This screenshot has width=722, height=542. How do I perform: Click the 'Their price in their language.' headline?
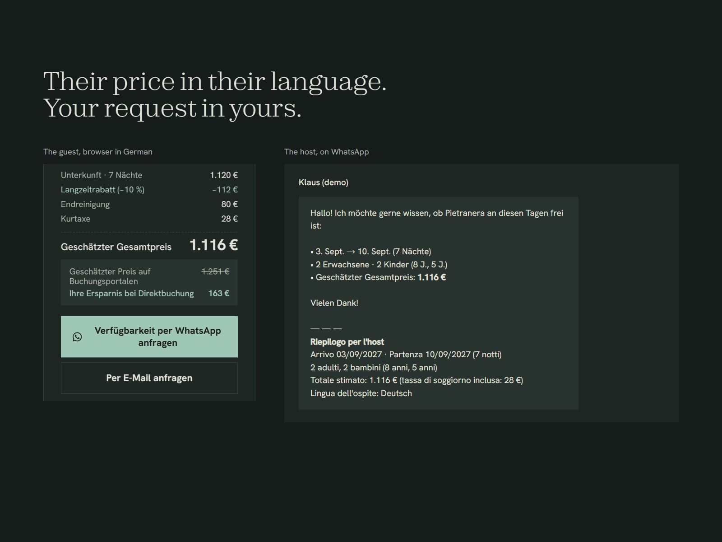(215, 81)
